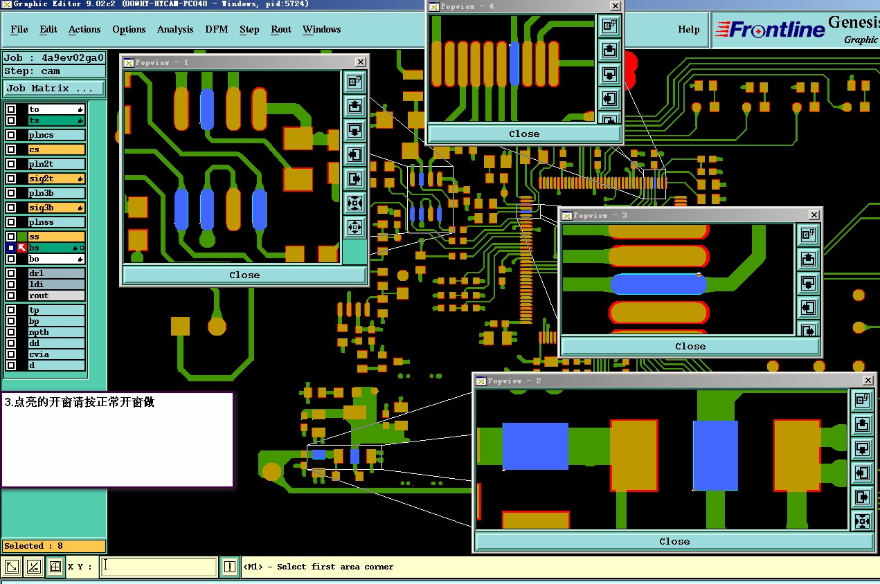Toggle the checkbox for layer cvia
The width and height of the screenshot is (880, 584).
point(11,354)
